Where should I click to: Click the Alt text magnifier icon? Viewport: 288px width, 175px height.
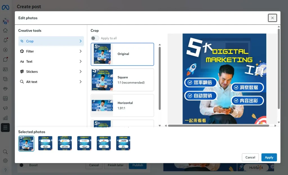[22, 82]
